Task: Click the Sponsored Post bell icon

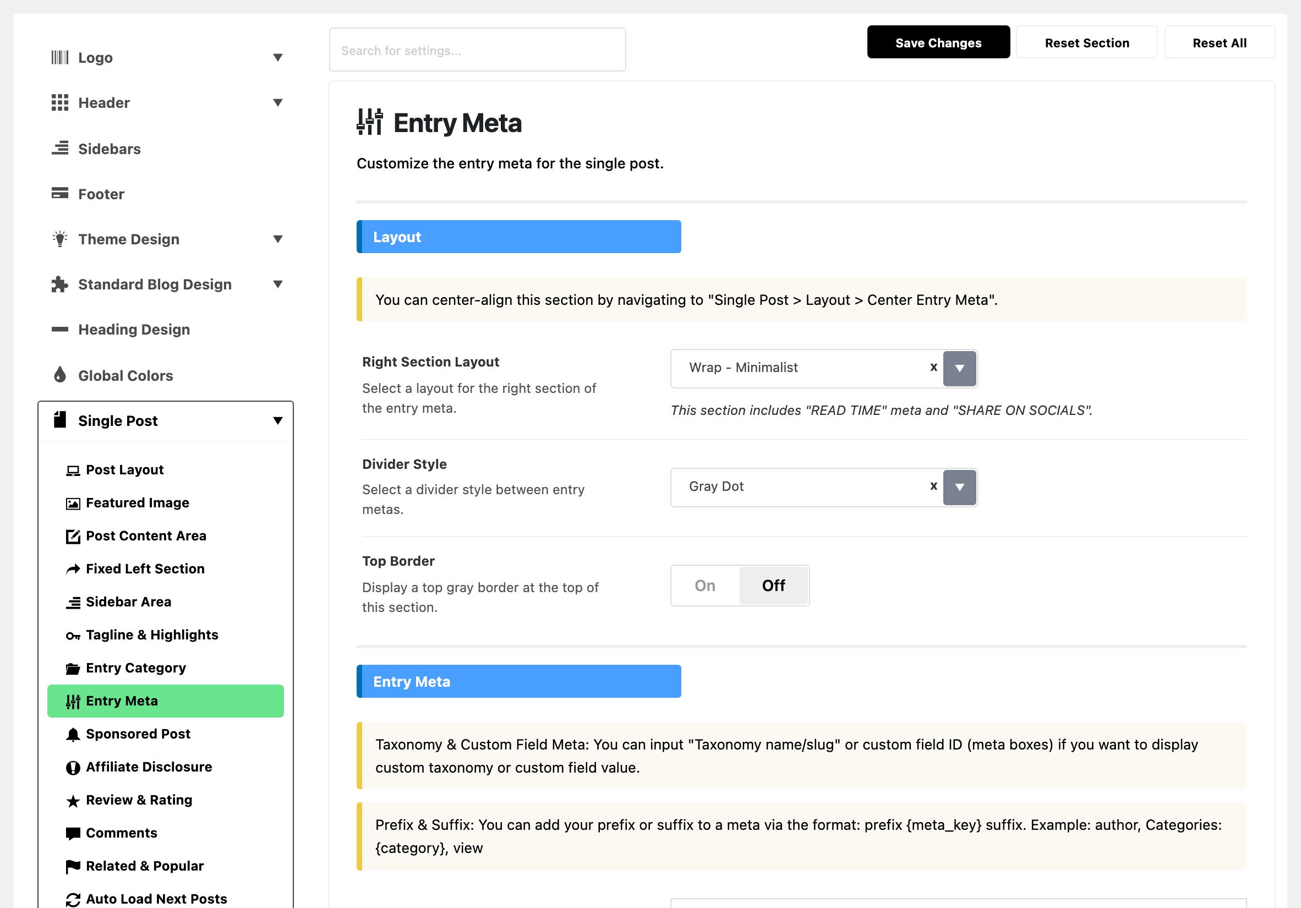Action: click(73, 735)
